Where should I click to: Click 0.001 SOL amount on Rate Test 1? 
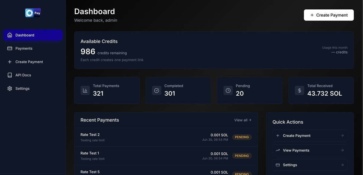point(219,154)
